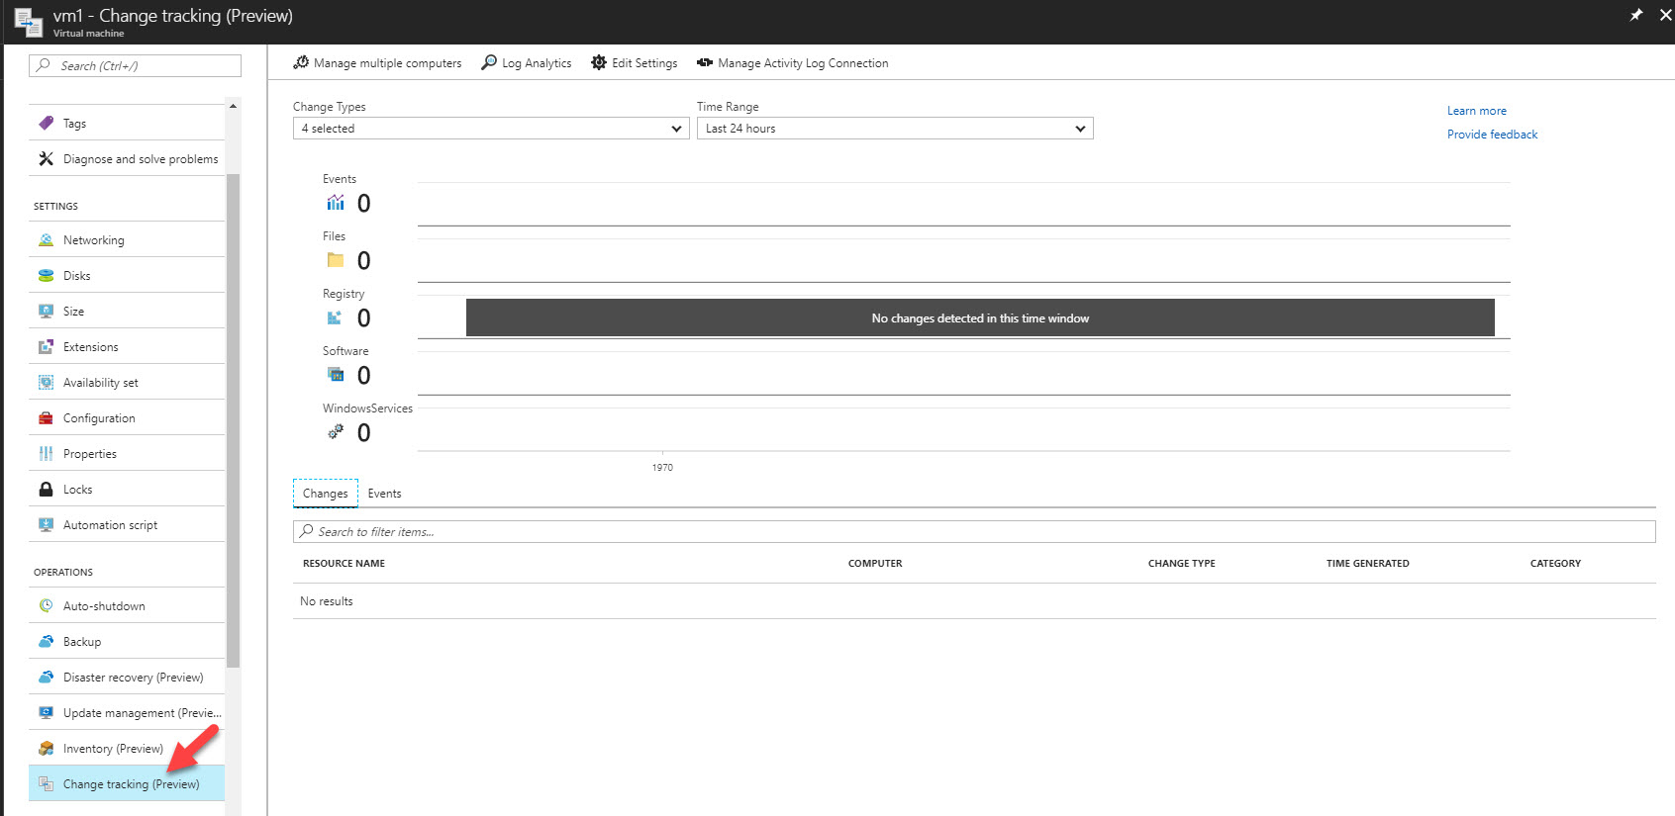
Task: Open Manage Activity Log Connection
Action: (x=793, y=63)
